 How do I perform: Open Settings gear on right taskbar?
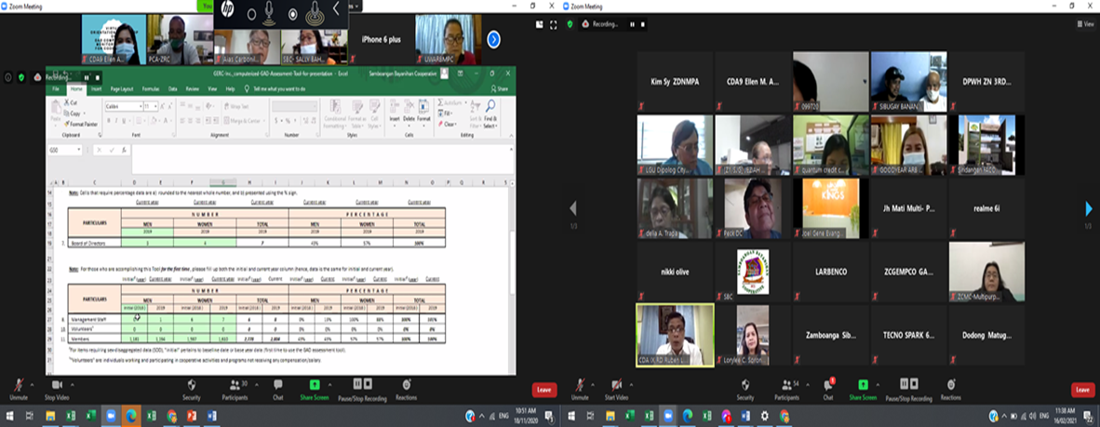(x=765, y=417)
